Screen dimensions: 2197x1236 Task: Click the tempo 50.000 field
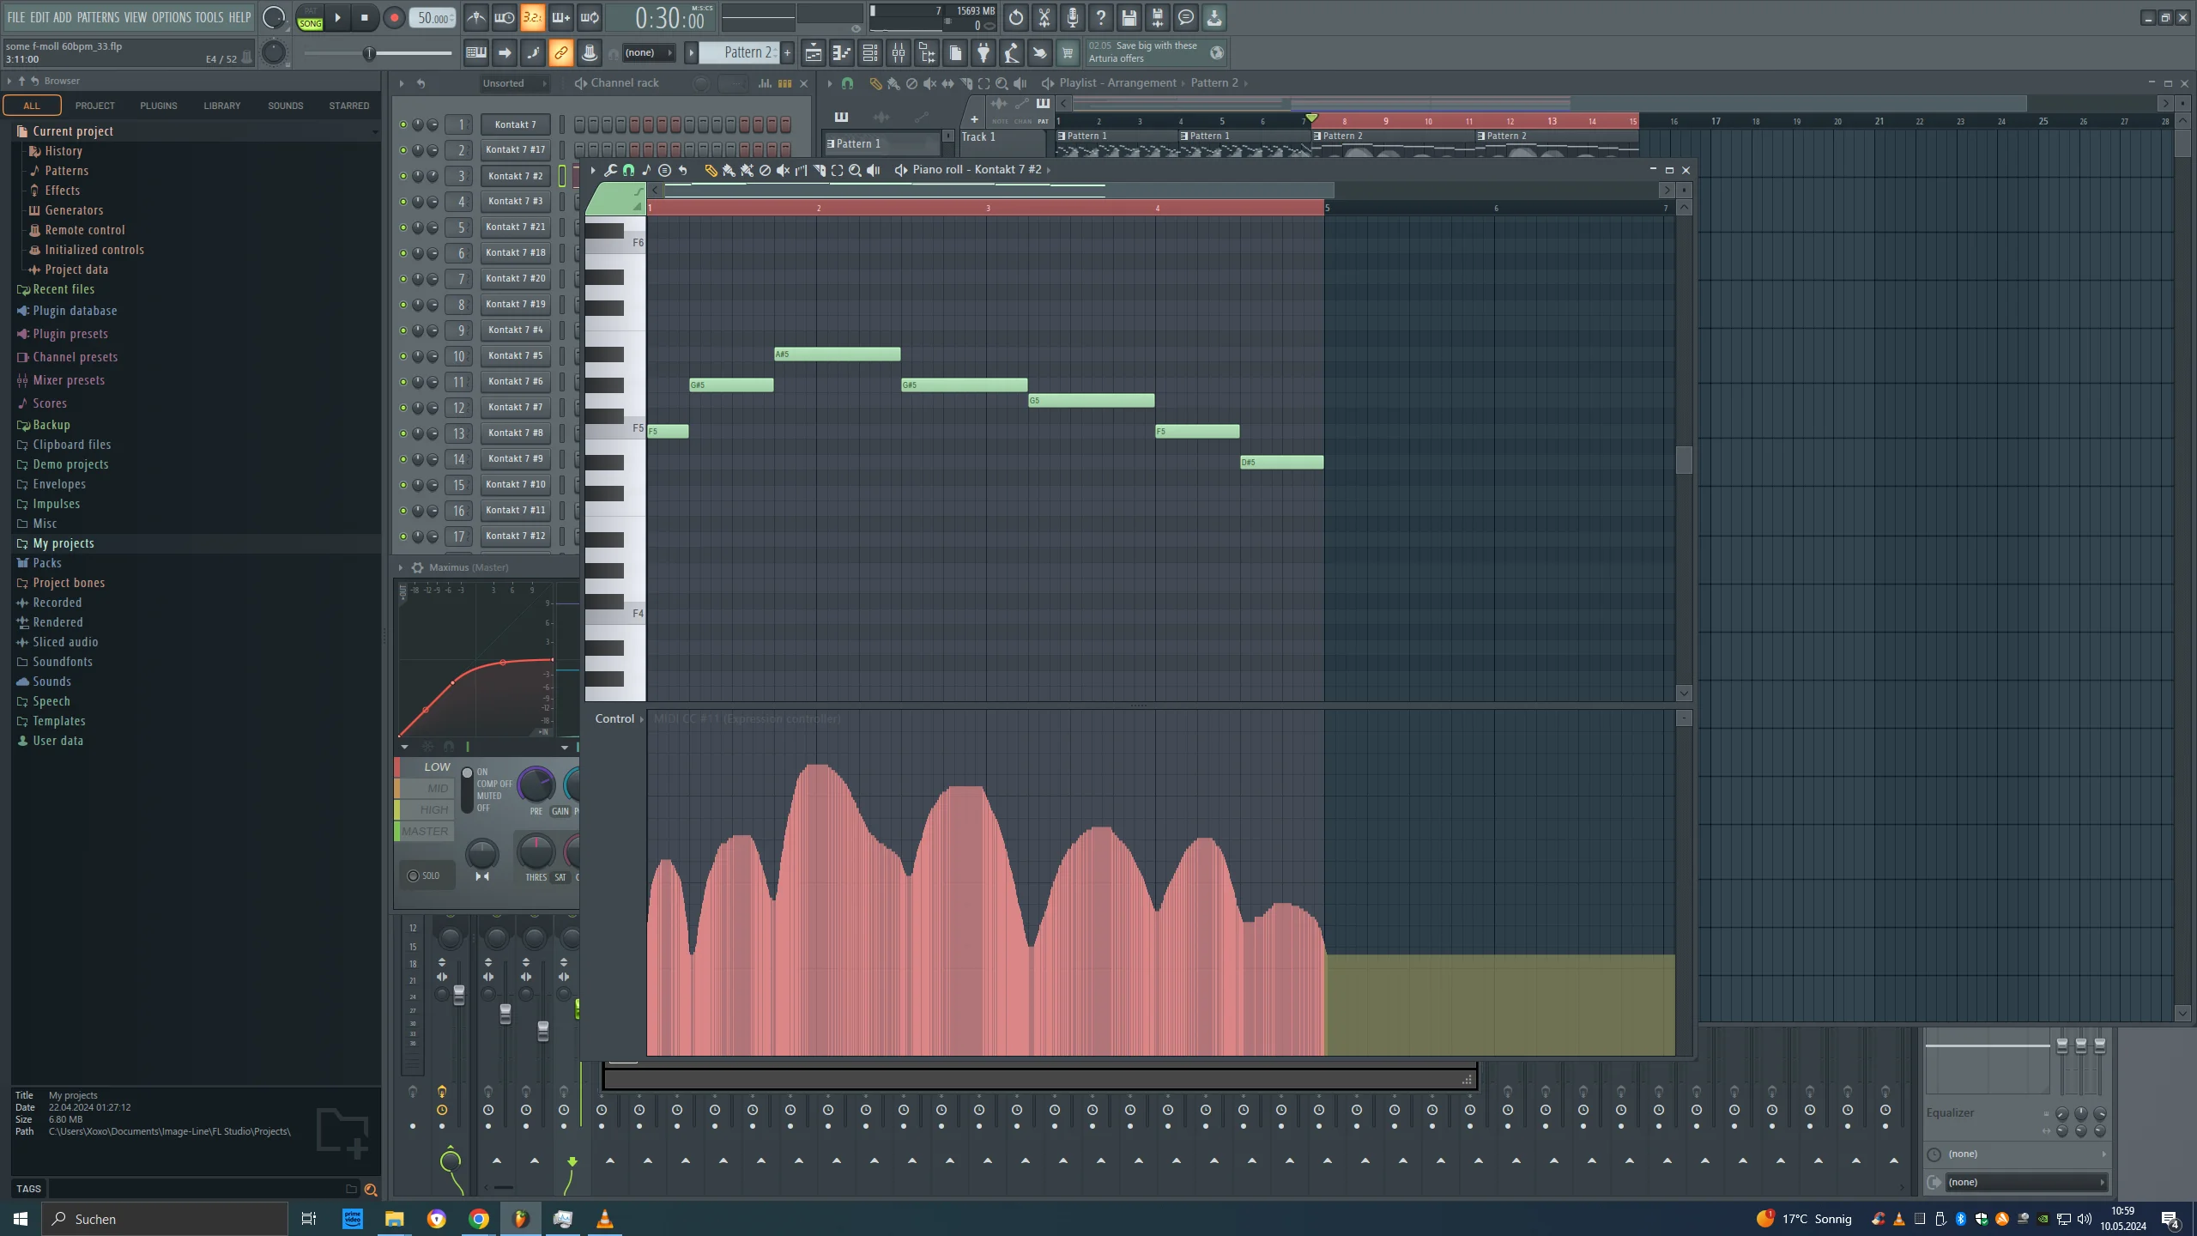(x=433, y=17)
